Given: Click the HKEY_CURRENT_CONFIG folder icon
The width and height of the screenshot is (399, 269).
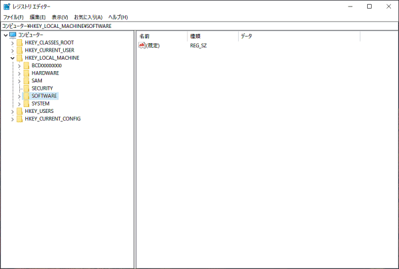Looking at the screenshot, I should tap(19, 119).
